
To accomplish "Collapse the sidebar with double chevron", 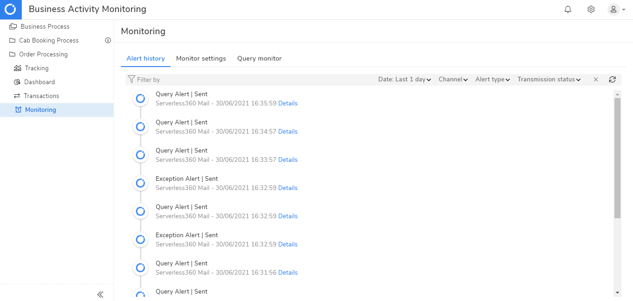I will coord(100,294).
